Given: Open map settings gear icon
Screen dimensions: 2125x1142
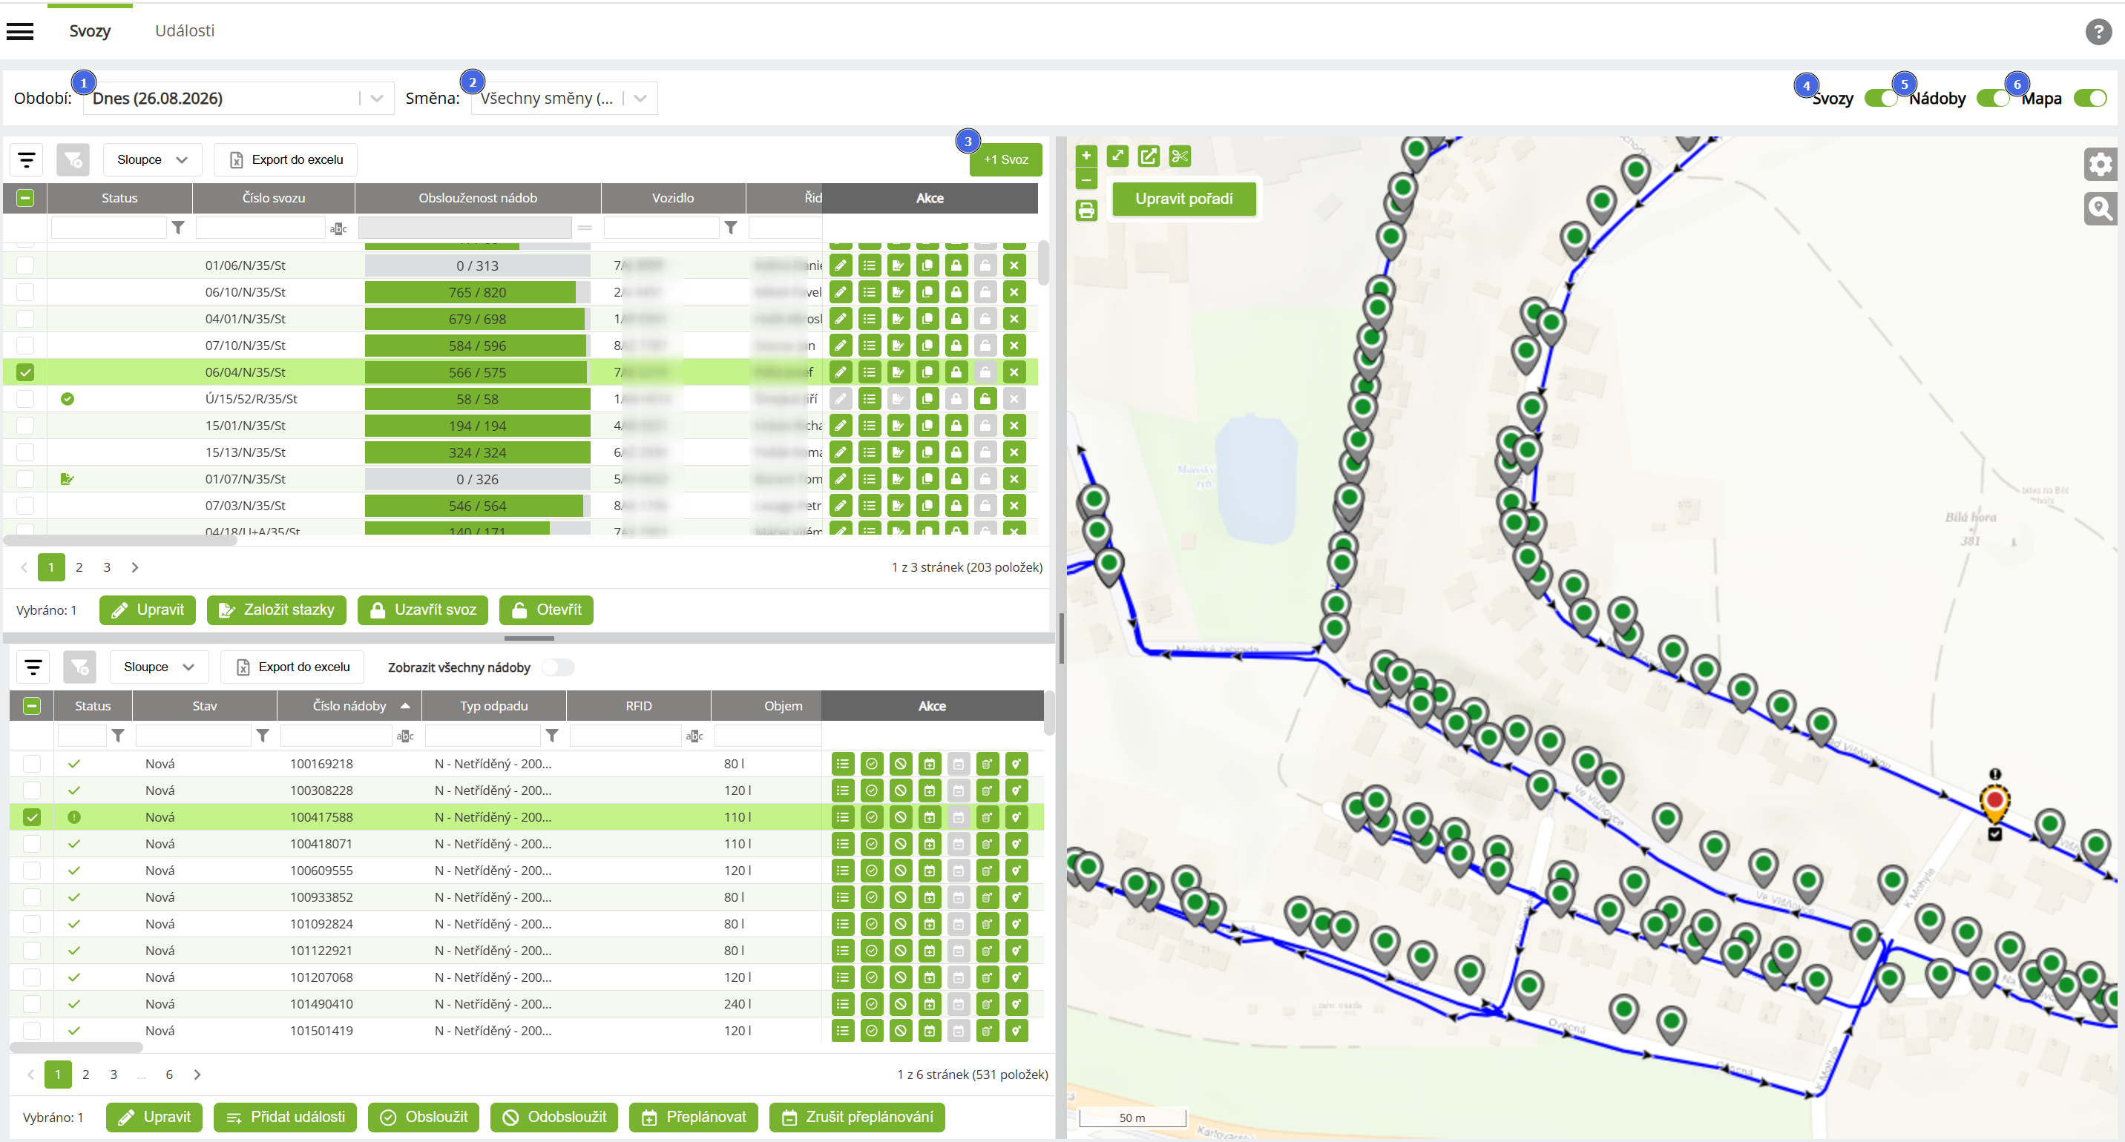Looking at the screenshot, I should pyautogui.click(x=2100, y=164).
